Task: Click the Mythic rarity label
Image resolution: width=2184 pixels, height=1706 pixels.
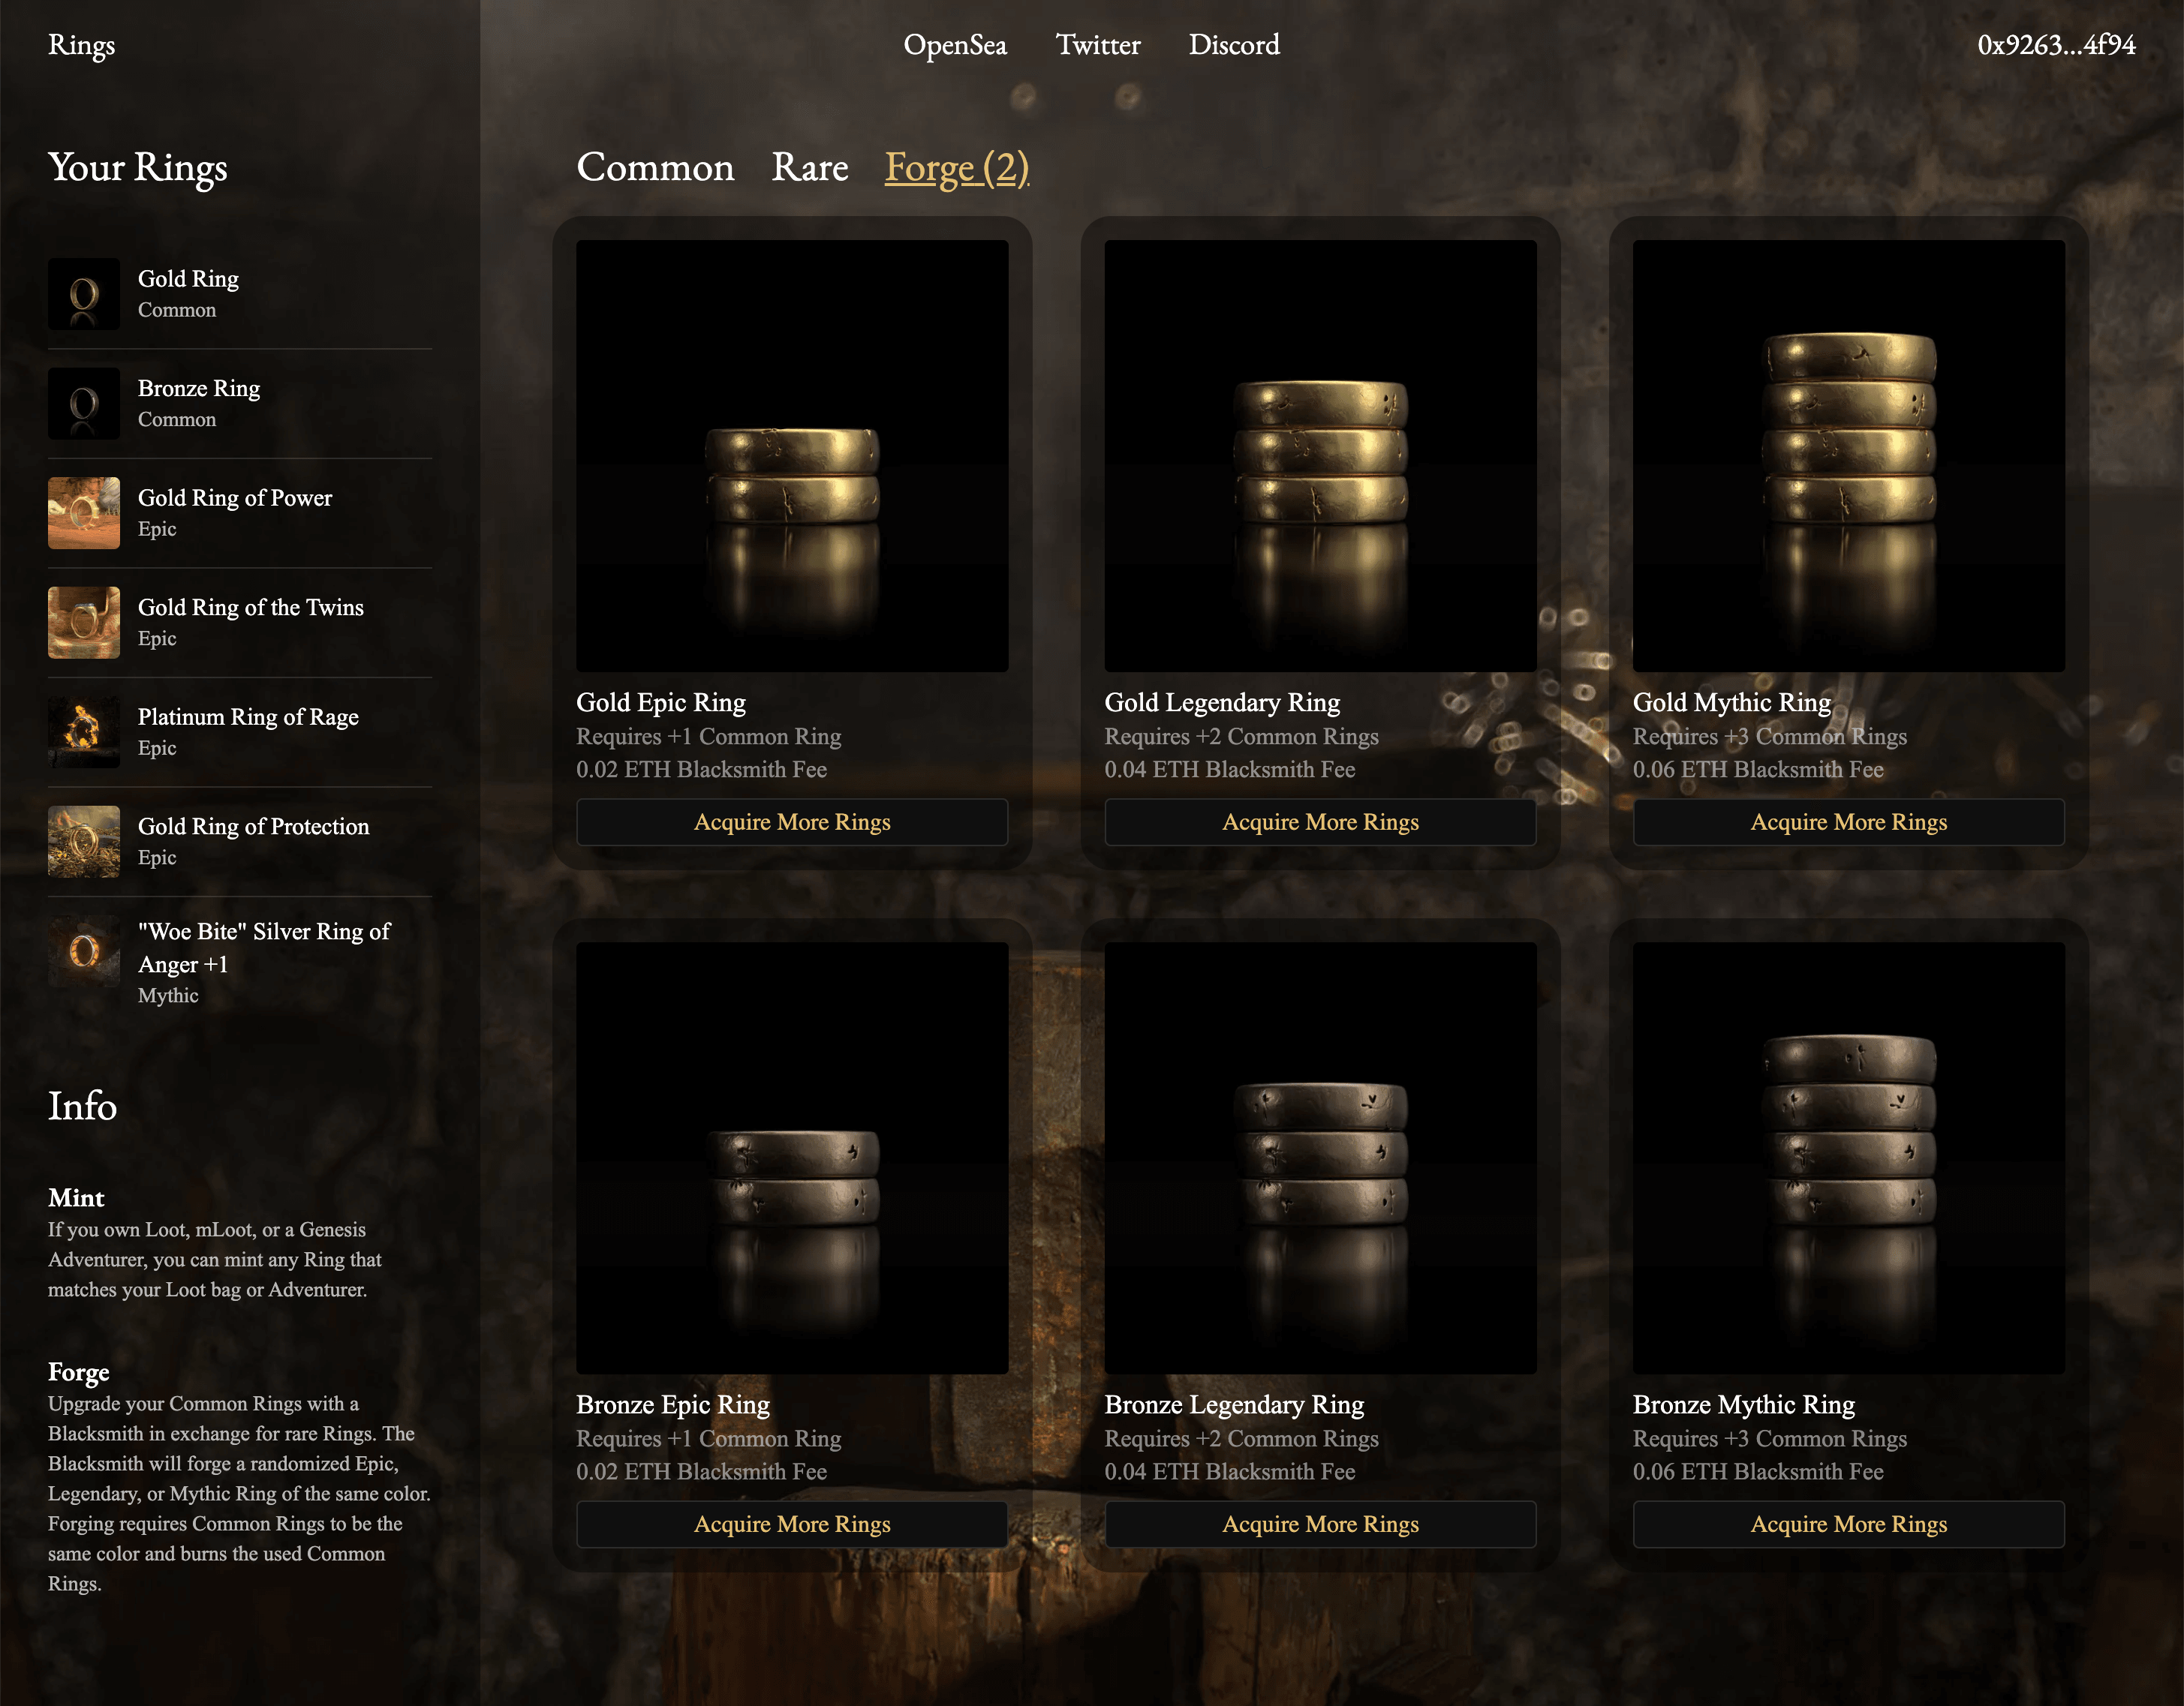Action: (168, 996)
